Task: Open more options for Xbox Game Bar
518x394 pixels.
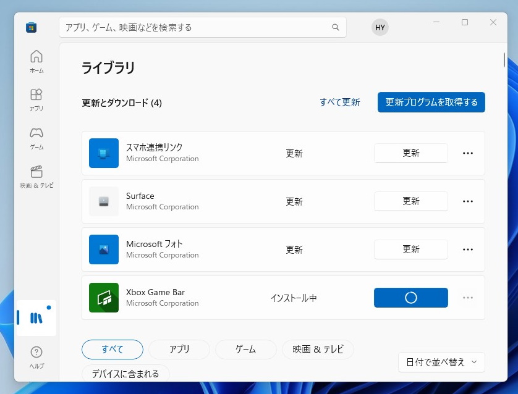Action: (468, 298)
